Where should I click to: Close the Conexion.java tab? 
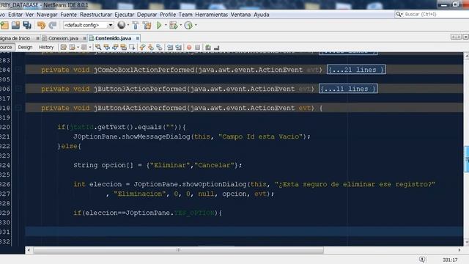(85, 38)
